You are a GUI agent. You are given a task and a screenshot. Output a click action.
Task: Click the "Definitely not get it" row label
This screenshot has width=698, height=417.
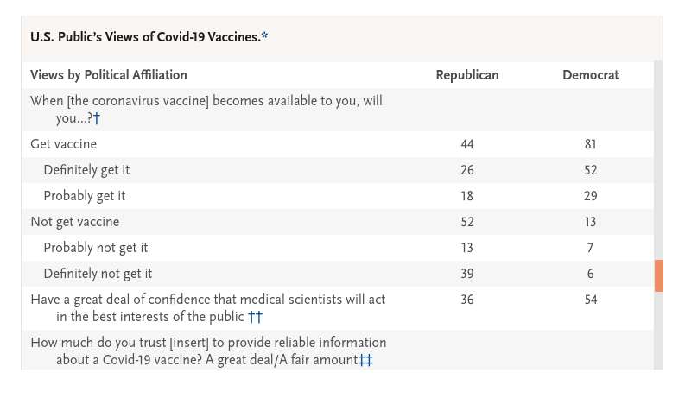98,274
